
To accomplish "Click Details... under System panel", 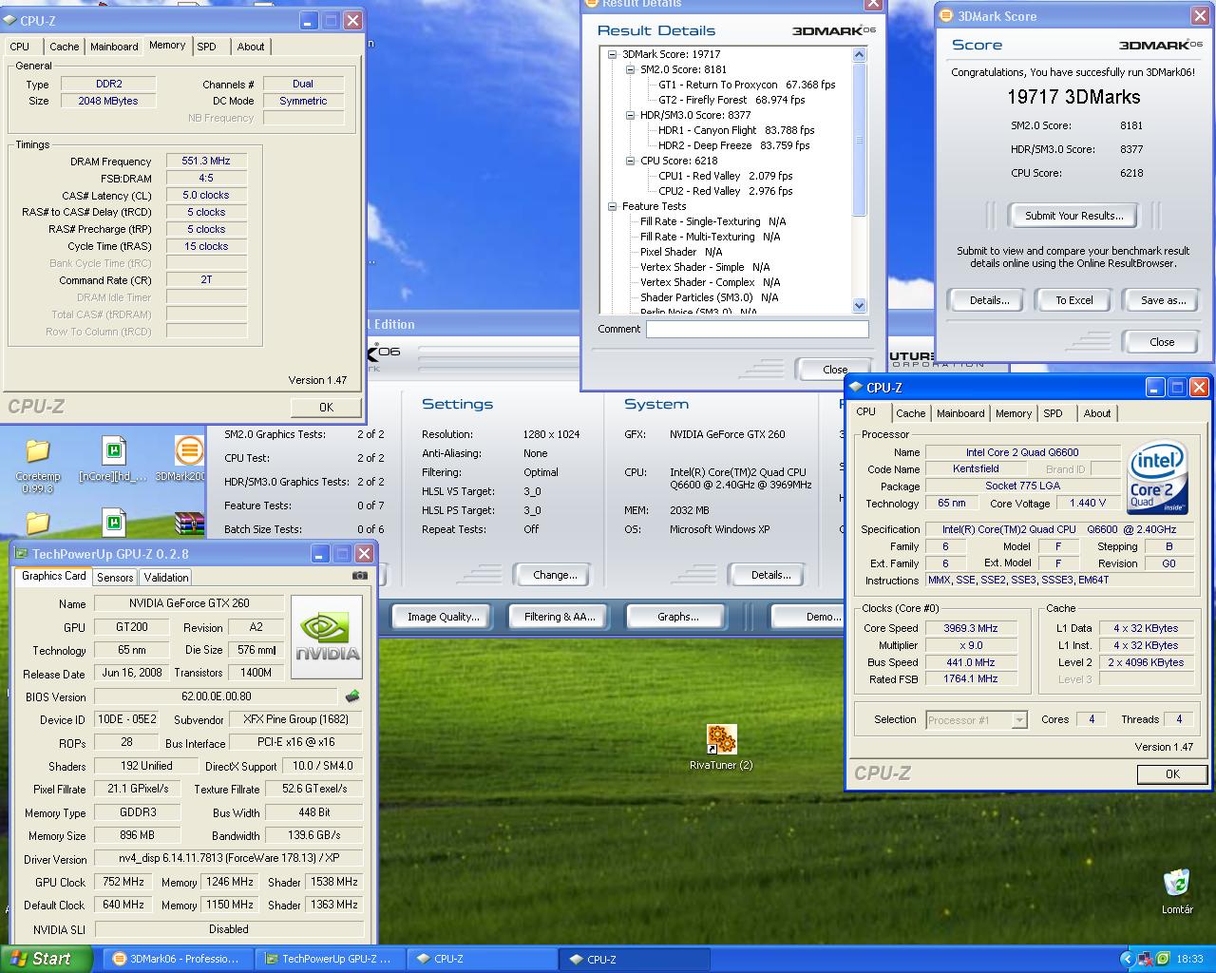I will coord(770,575).
